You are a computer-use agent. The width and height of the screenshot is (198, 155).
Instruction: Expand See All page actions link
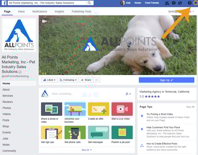pos(87,150)
